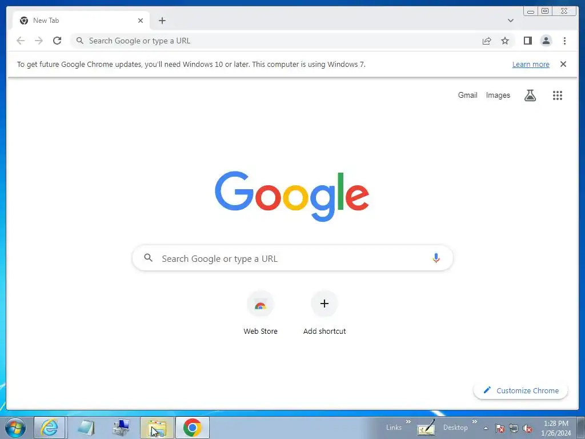Select the New Tab tab

pos(81,21)
